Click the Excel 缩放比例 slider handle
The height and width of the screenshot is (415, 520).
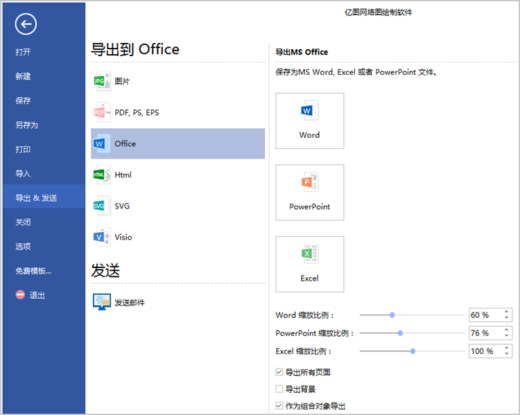coord(413,351)
